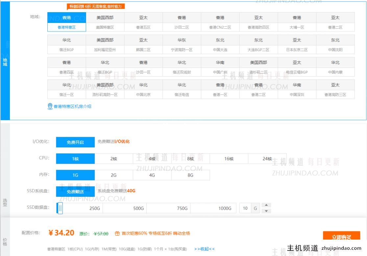Pick the 香港高防四区 region
This screenshot has height=256, width=367.
point(258,22)
